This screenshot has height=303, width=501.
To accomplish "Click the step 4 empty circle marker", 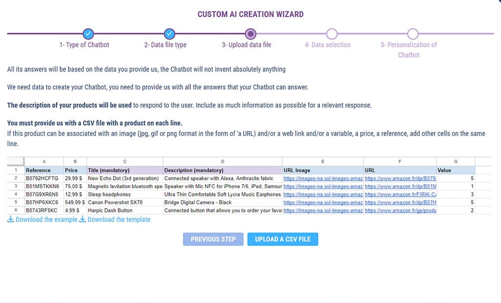I will [x=332, y=34].
